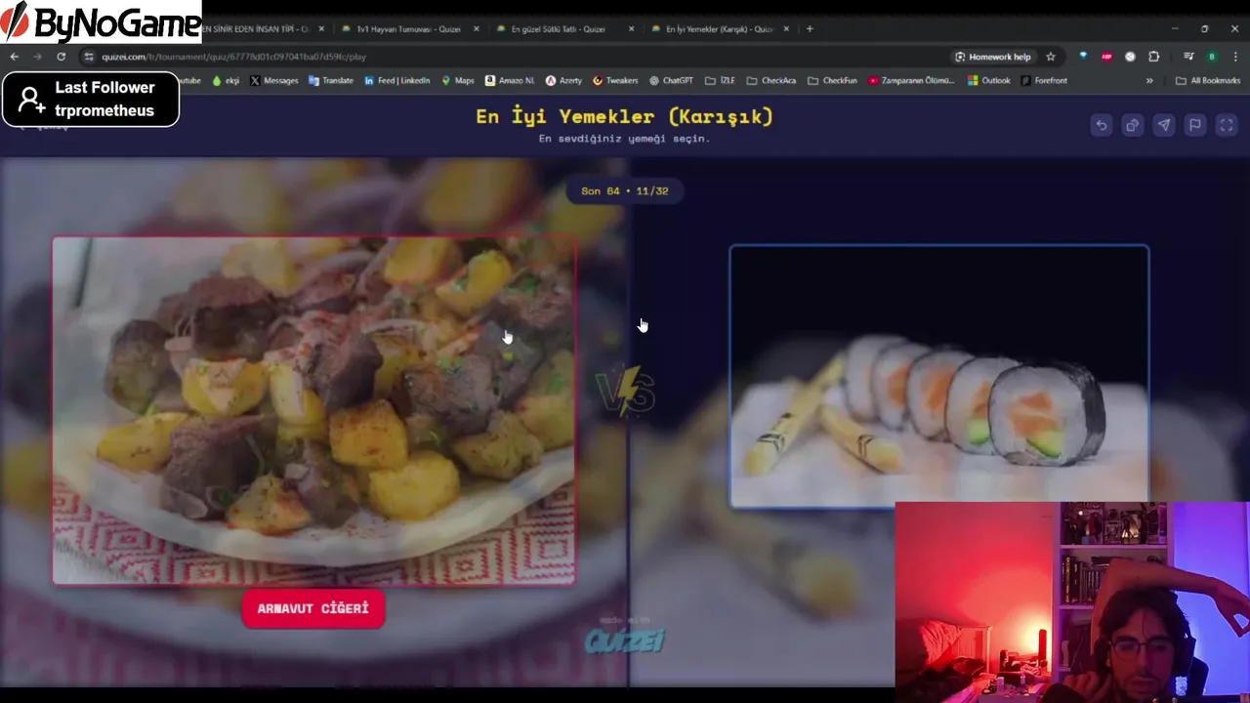Screen dimensions: 1250x703
Task: Expand the İZLE bookmarks folder
Action: coord(720,80)
